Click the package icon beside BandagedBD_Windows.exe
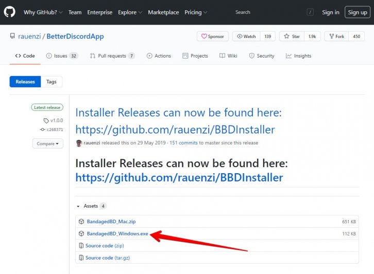The height and width of the screenshot is (274, 374). pos(81,234)
